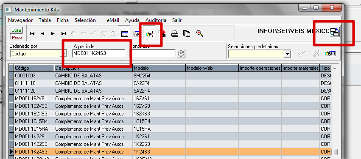361x159 pixels.
Task: Click the pointing hand selection icon
Action: 149,34
